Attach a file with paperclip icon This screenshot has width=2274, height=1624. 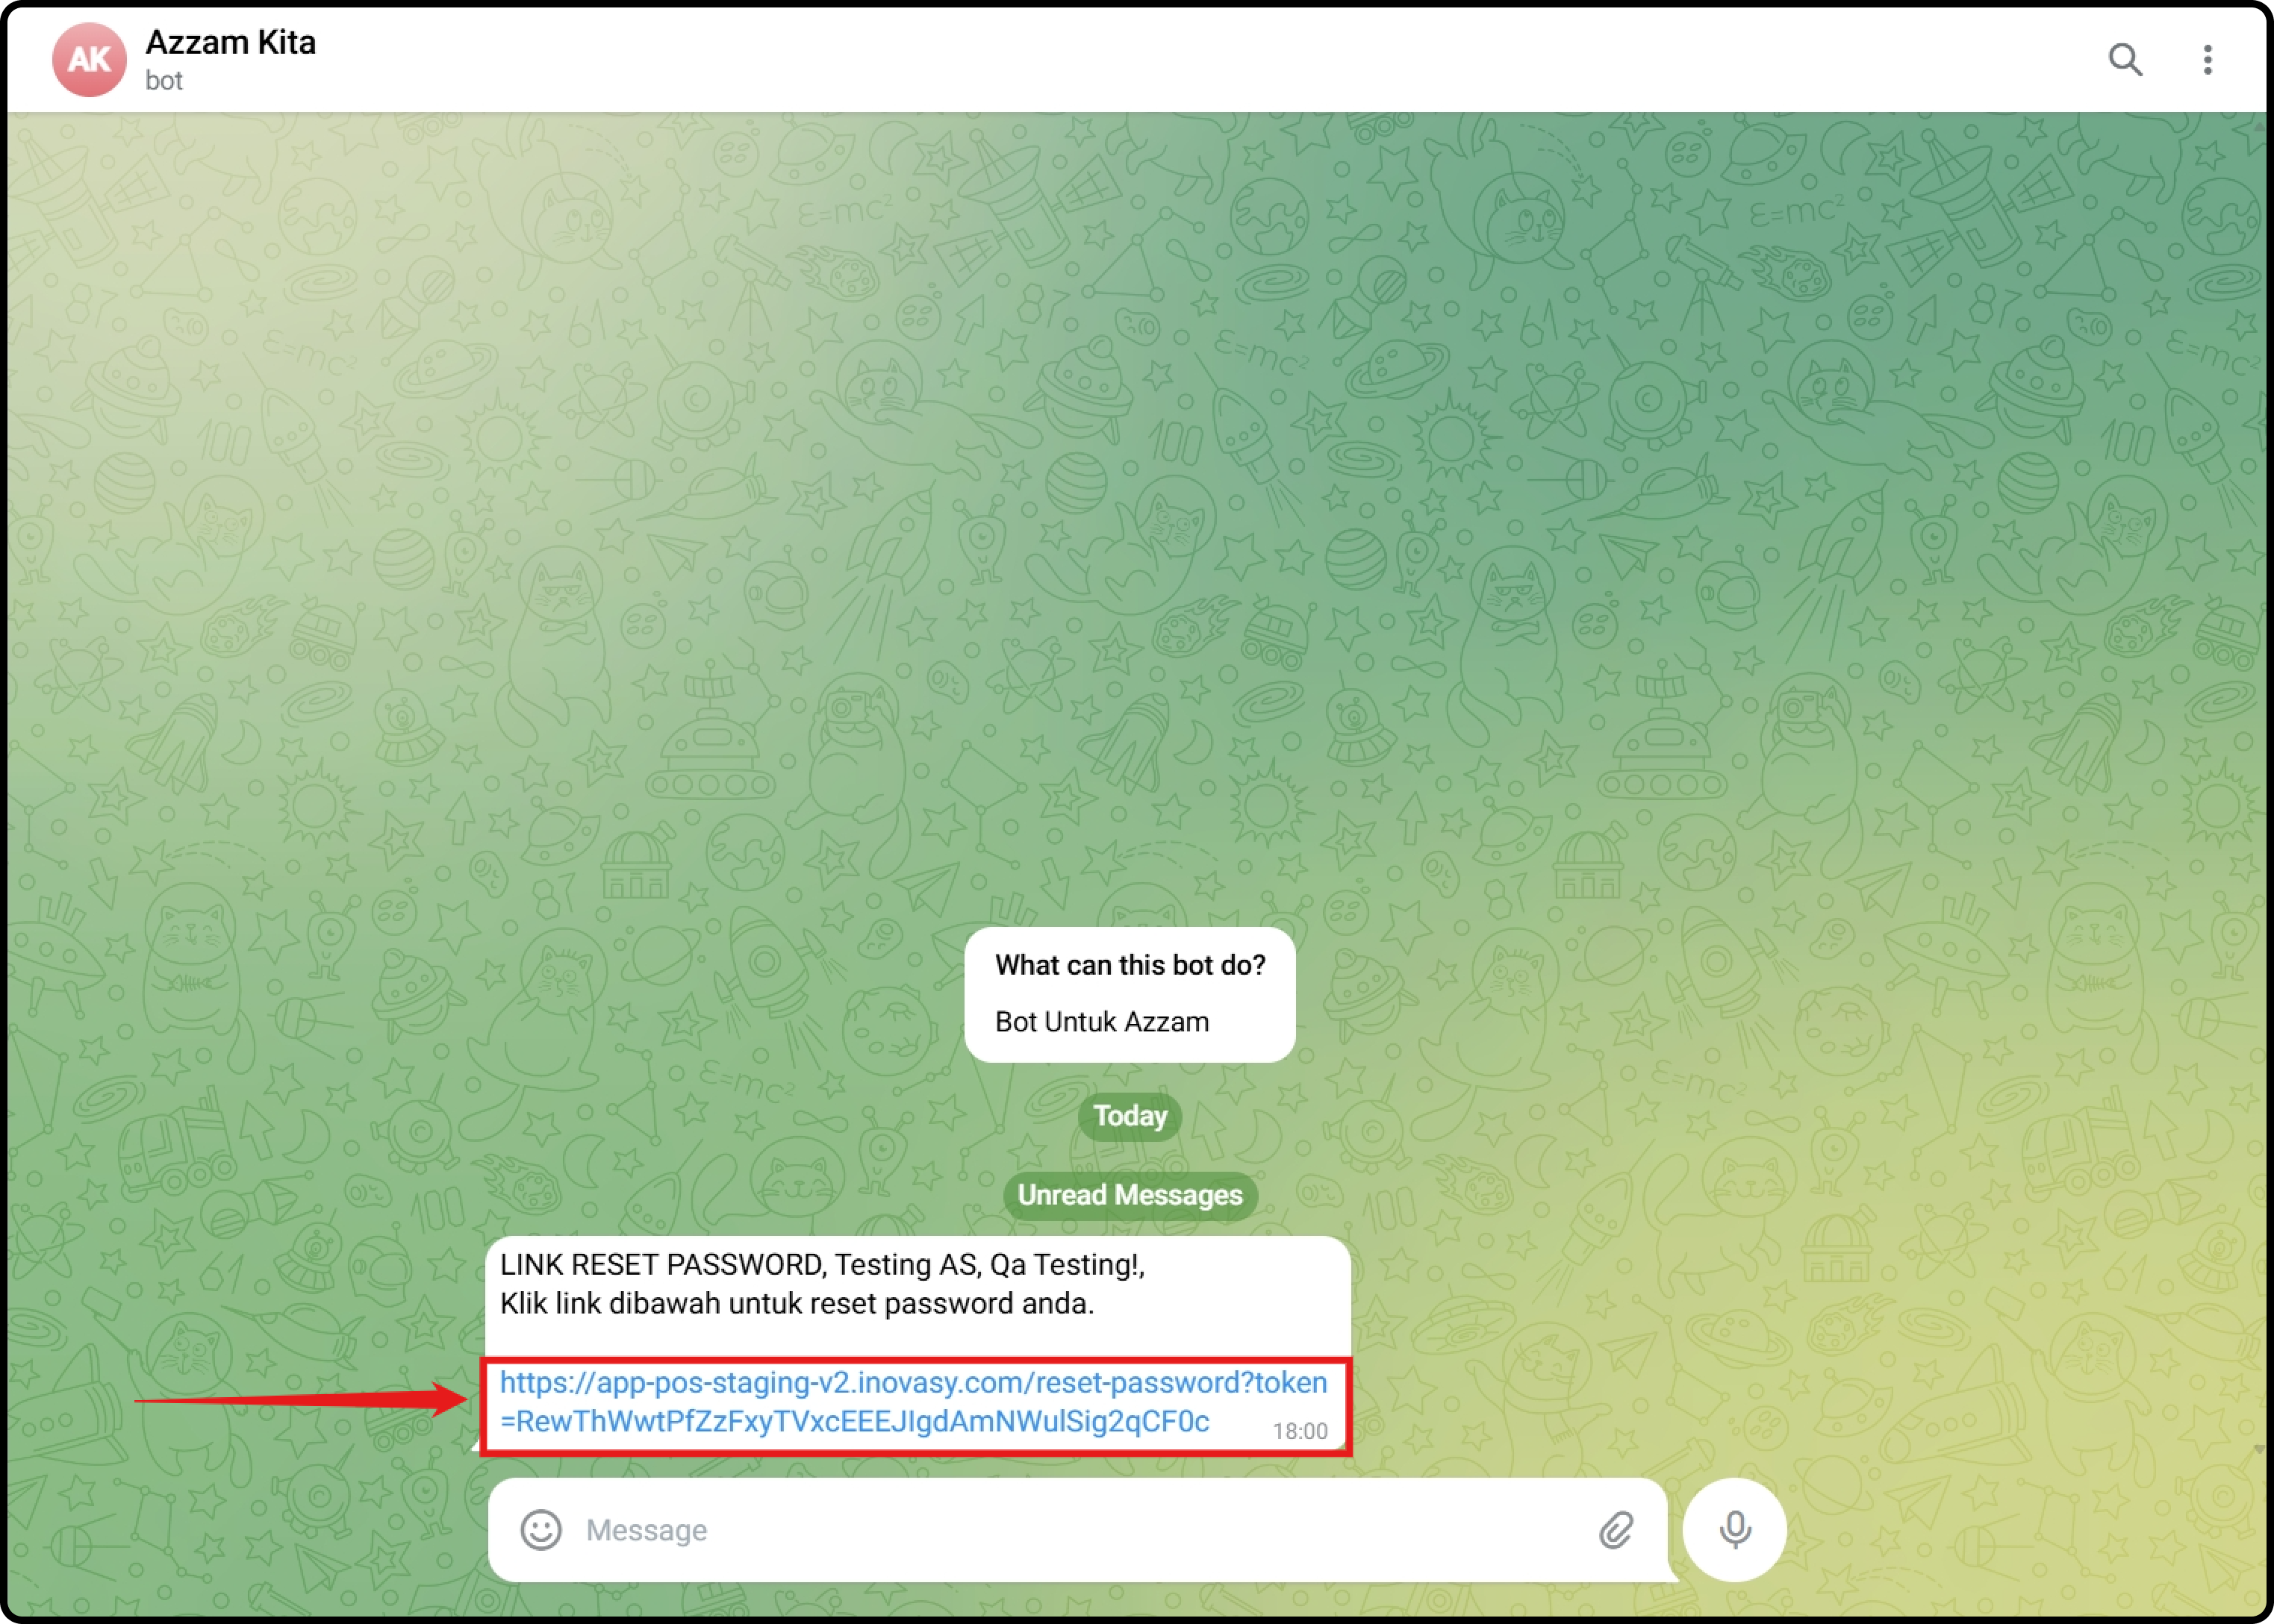click(x=1616, y=1529)
